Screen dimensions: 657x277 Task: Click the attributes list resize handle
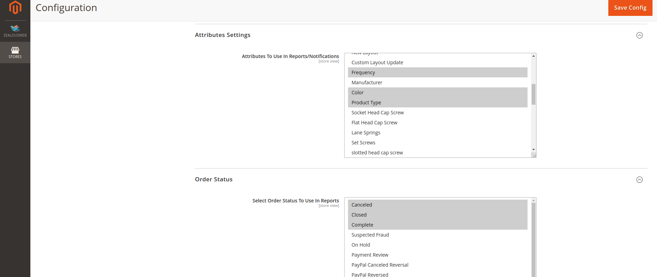[x=534, y=156]
